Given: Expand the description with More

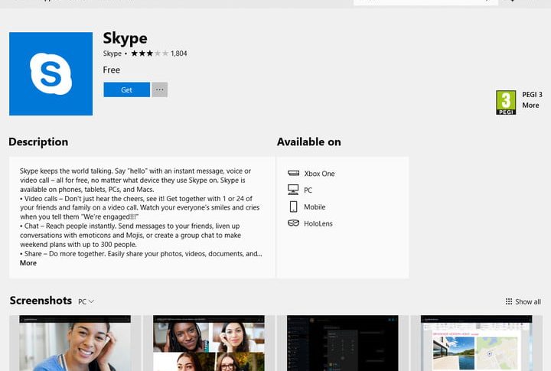Looking at the screenshot, I should [28, 263].
